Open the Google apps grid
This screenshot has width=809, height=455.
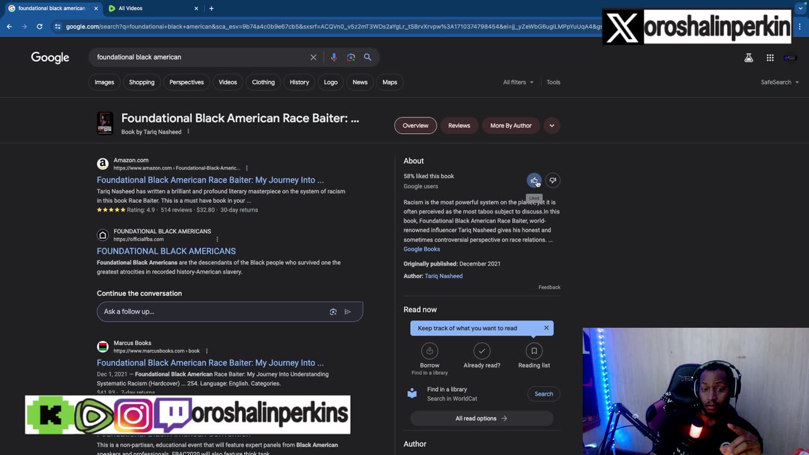770,58
